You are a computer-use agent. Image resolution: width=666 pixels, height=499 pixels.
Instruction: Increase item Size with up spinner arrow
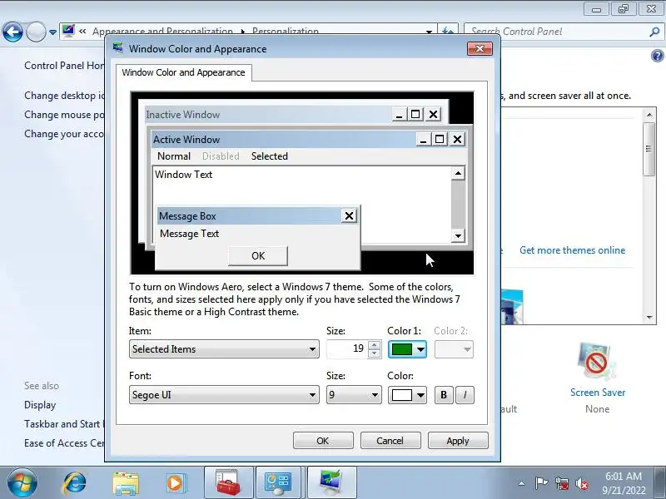click(x=374, y=345)
